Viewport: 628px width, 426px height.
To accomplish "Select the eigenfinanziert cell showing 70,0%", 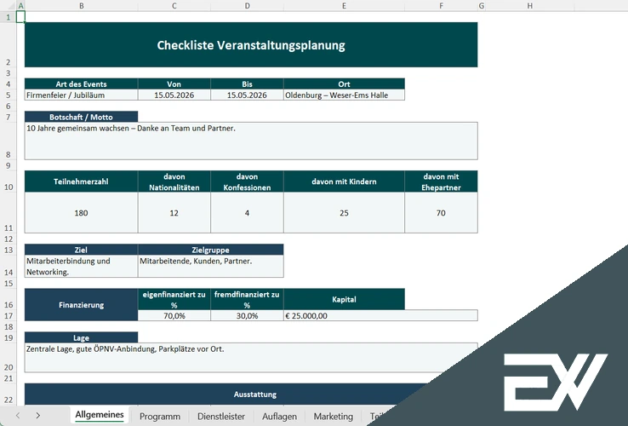I will 174,315.
